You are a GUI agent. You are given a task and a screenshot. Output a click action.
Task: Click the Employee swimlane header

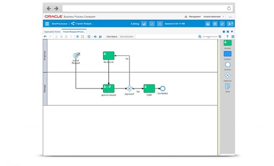45,56
